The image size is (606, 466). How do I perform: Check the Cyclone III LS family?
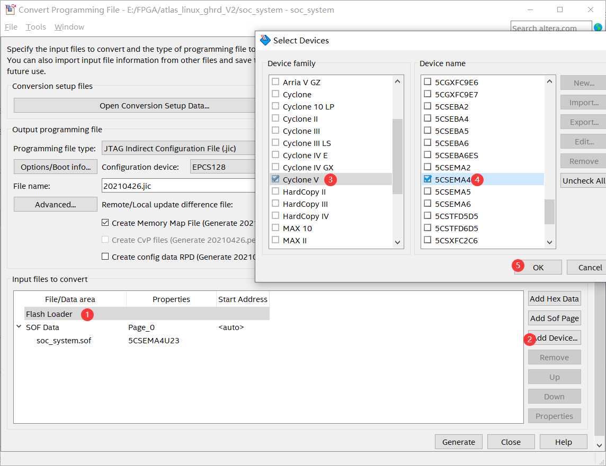pyautogui.click(x=275, y=143)
